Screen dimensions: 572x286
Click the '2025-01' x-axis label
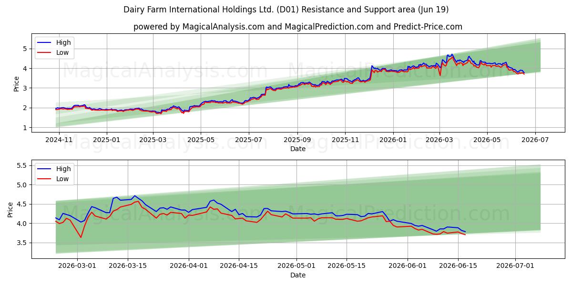click(106, 140)
